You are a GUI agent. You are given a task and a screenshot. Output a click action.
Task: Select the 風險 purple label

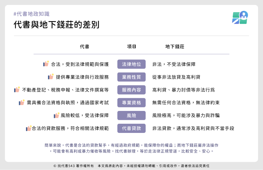point(131,116)
